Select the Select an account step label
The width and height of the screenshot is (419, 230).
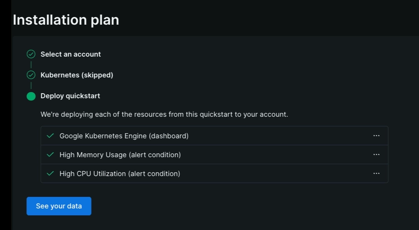(x=71, y=54)
